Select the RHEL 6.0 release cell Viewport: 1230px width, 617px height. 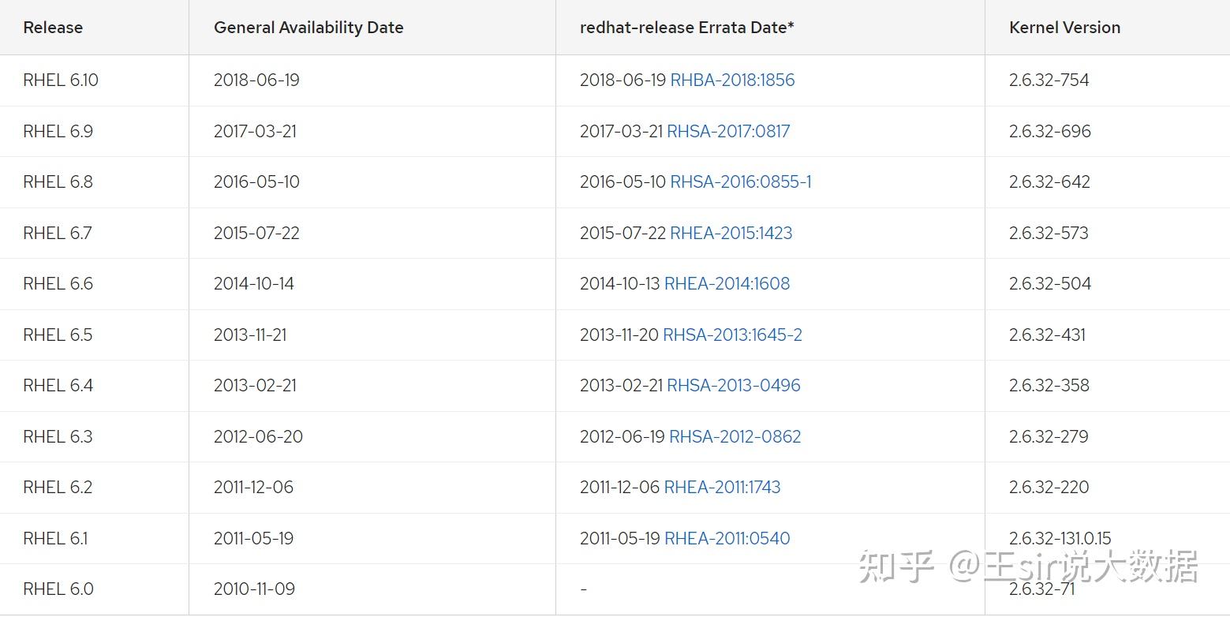tap(58, 589)
